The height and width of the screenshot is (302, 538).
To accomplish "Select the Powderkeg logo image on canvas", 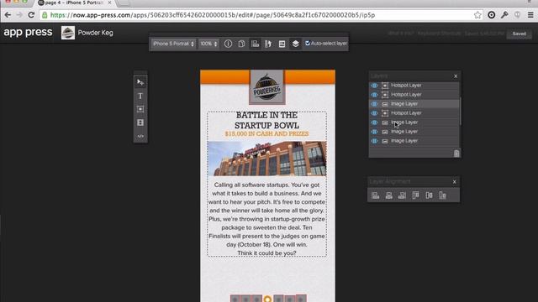I will 267,87.
